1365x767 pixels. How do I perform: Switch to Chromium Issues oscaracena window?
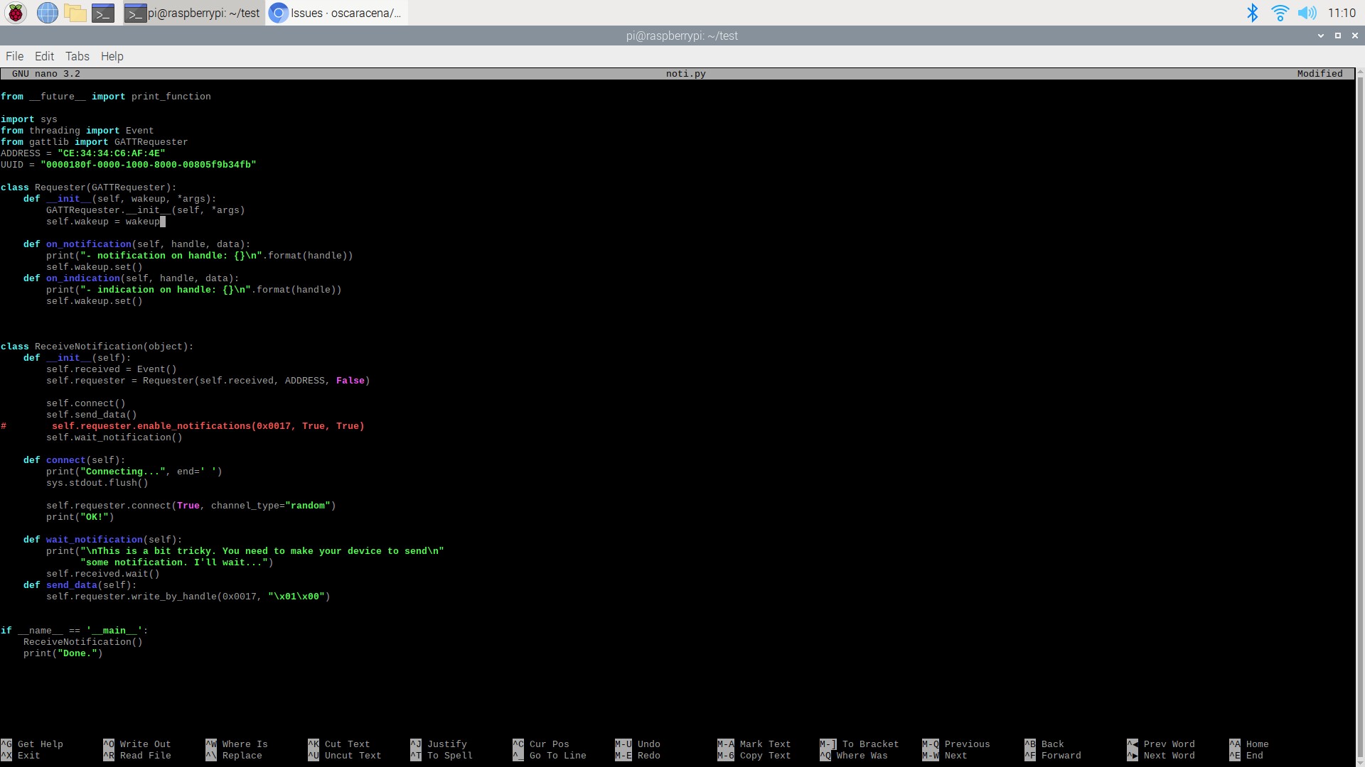pos(336,13)
